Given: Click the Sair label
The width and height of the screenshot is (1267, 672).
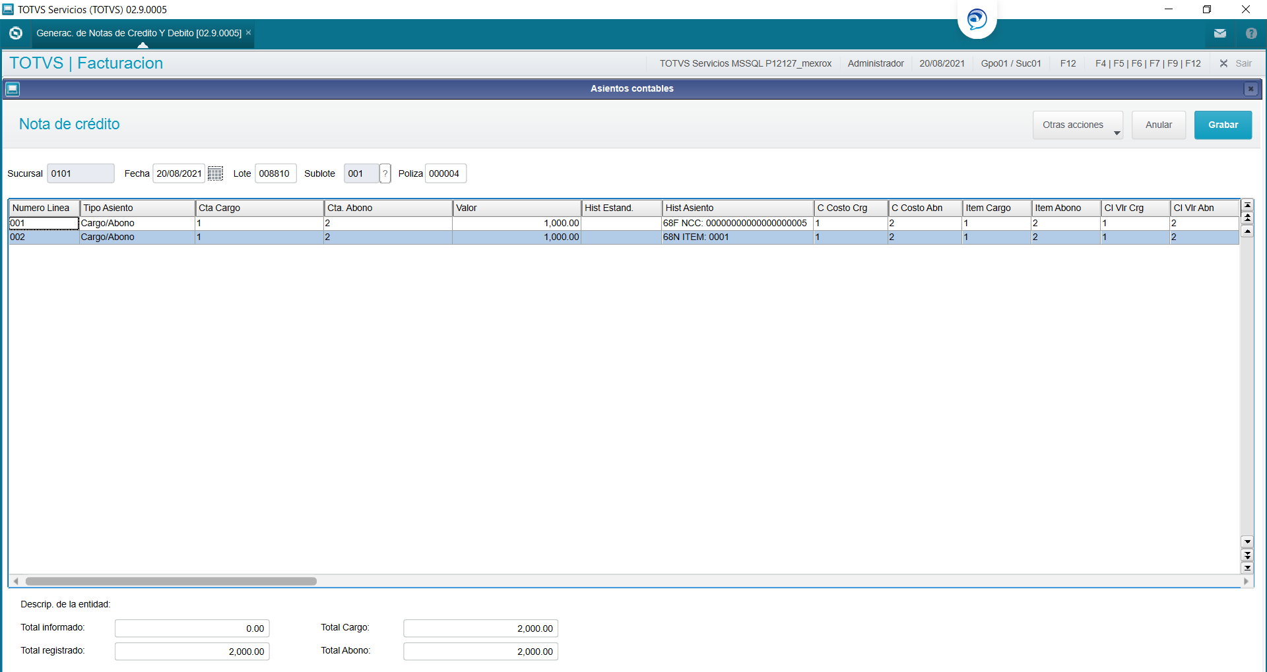Looking at the screenshot, I should 1243,63.
